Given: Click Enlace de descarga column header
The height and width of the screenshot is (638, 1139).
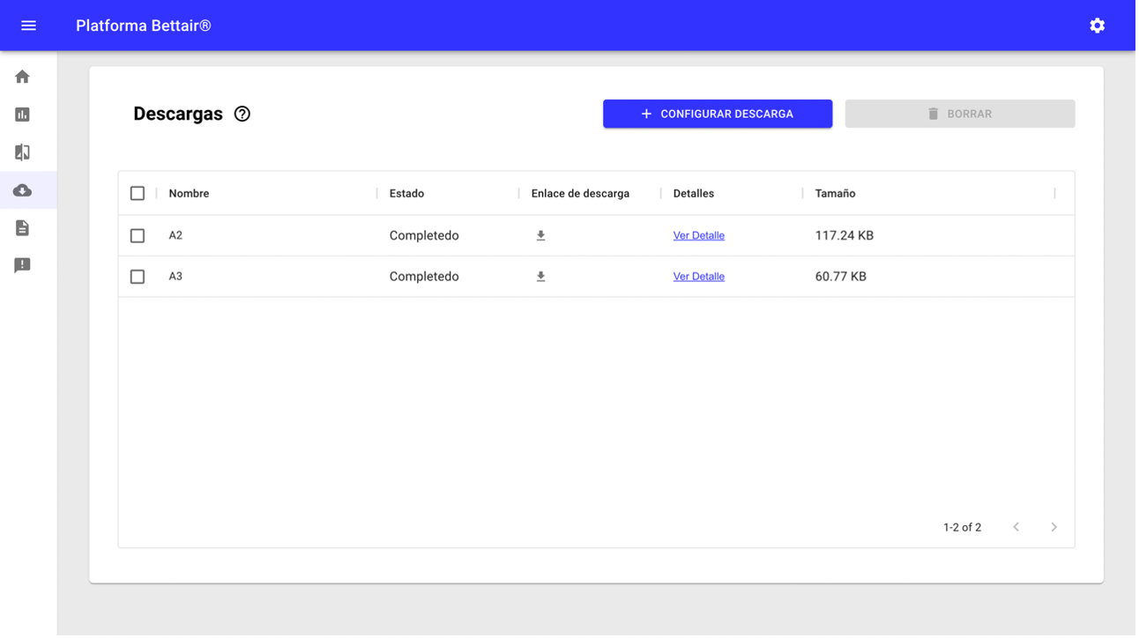Looking at the screenshot, I should [x=580, y=193].
